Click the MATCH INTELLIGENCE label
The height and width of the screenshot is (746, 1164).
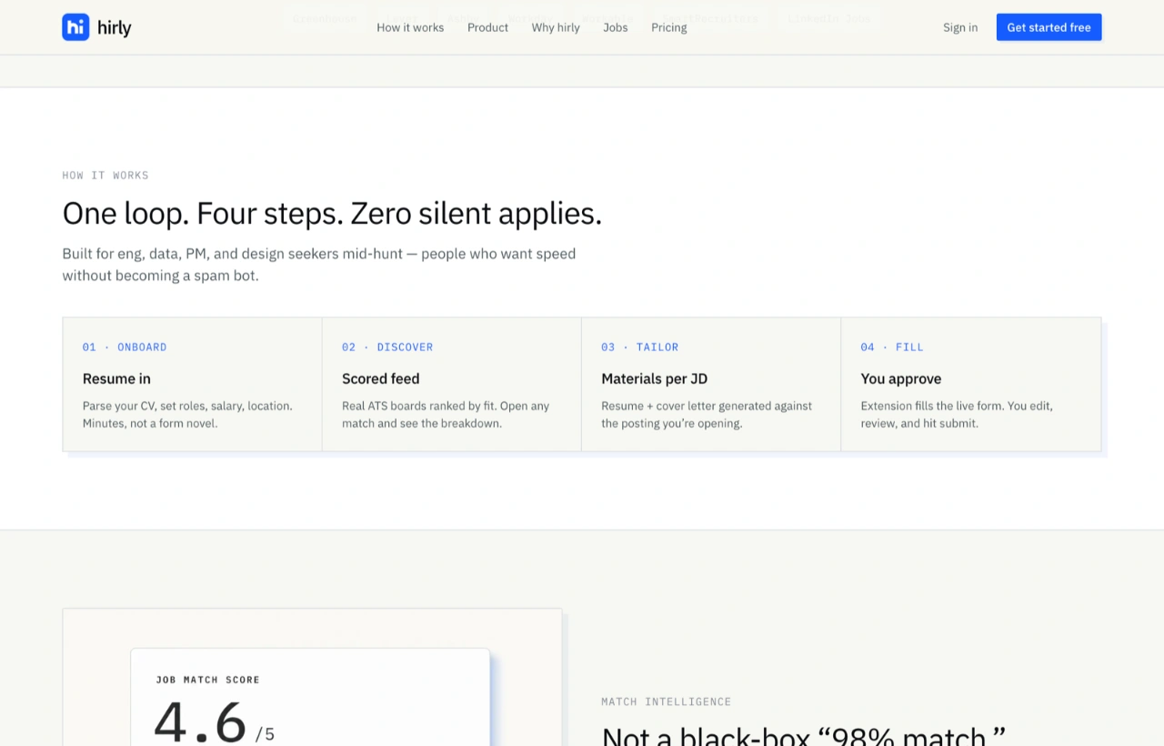[x=667, y=701]
